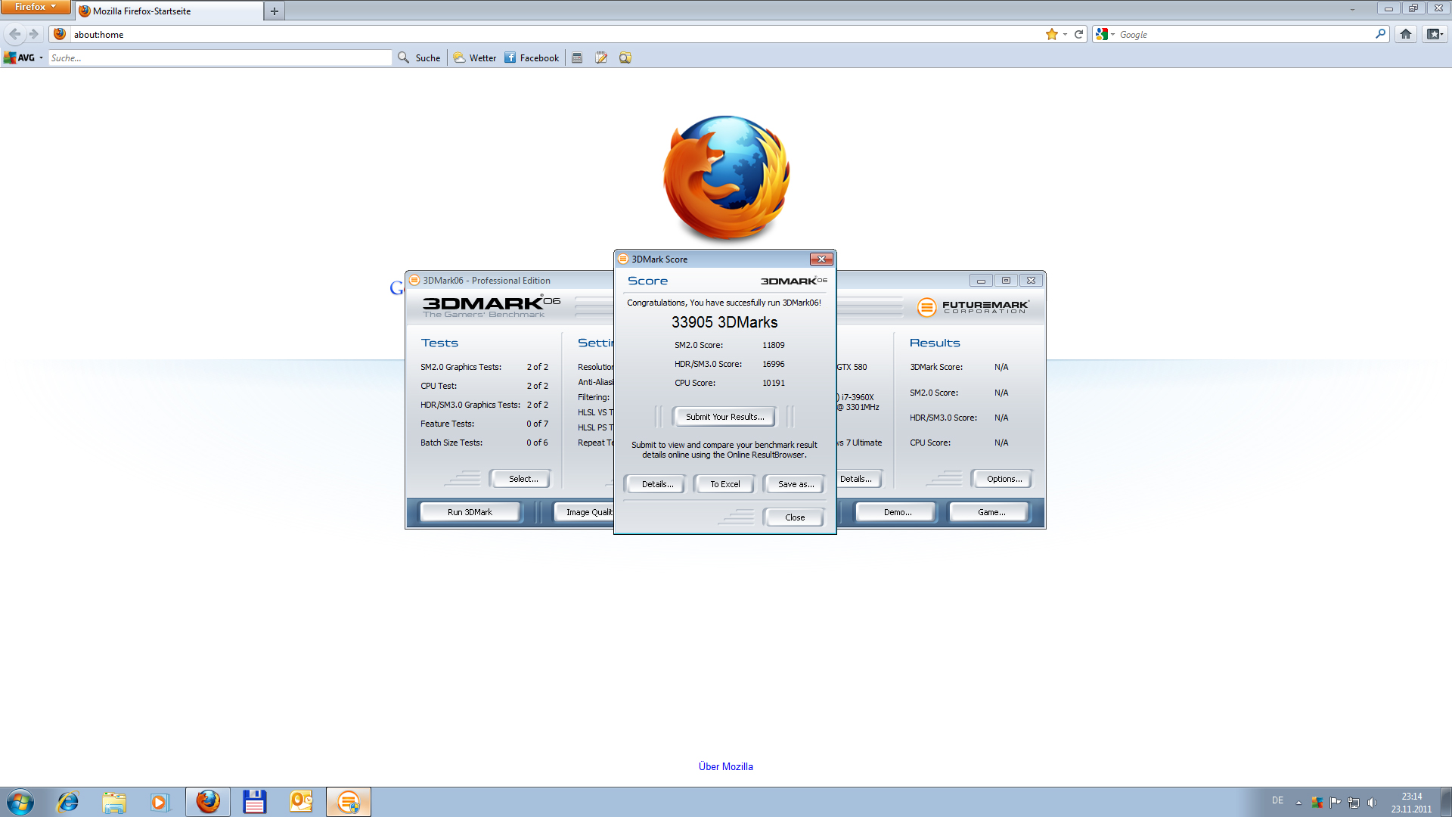Click the calculator icon in AVG toolbar
The image size is (1452, 817).
tap(577, 57)
